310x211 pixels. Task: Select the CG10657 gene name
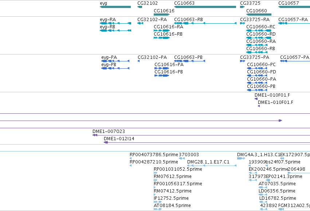click(x=289, y=3)
